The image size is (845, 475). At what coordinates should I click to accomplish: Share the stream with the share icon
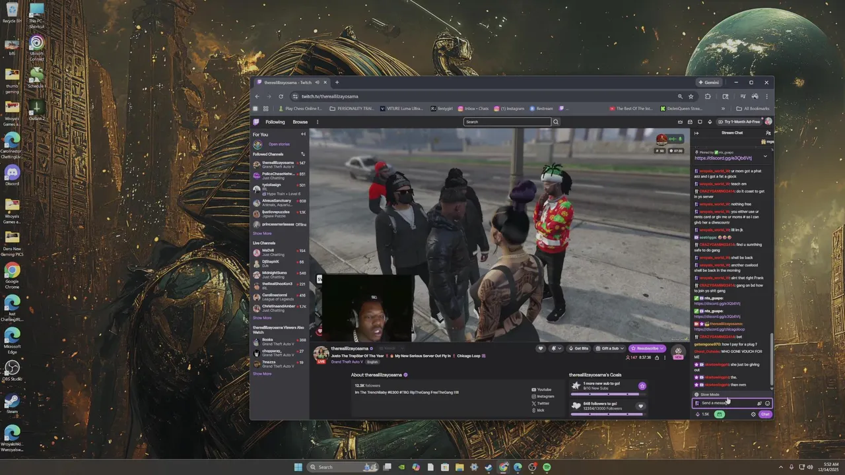click(657, 358)
